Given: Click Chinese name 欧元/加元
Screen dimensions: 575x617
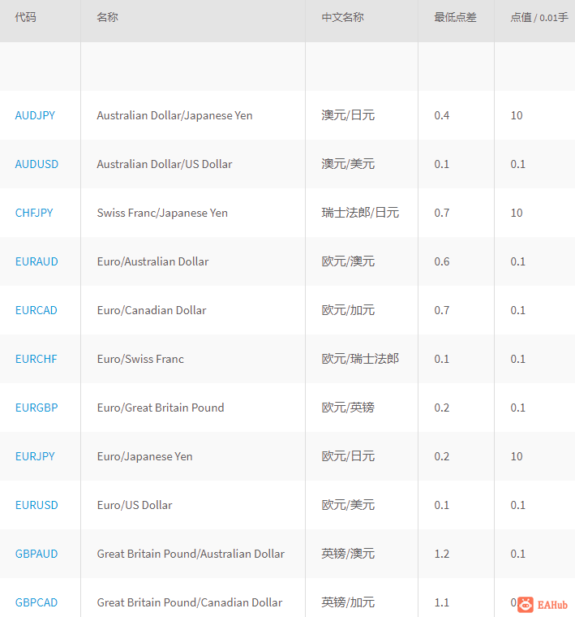Looking at the screenshot, I should pos(348,310).
